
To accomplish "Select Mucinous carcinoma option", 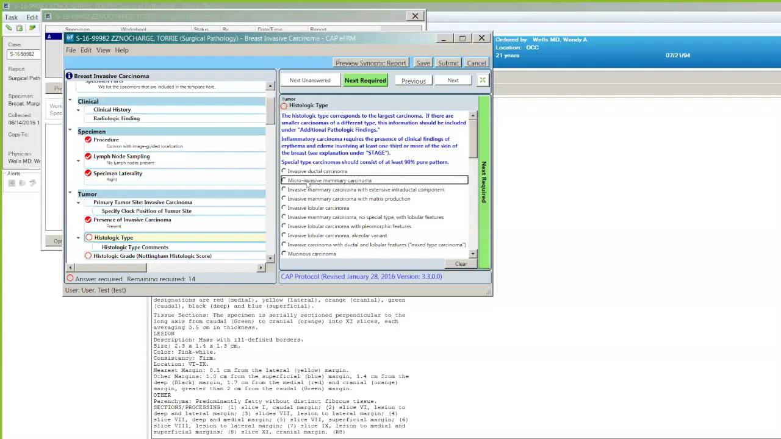I will pos(284,254).
